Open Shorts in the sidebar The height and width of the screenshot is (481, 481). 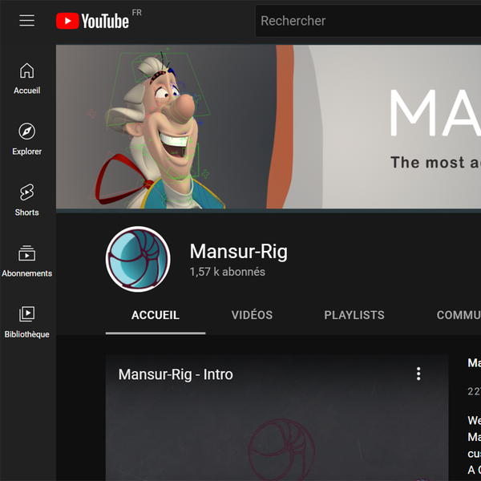(x=26, y=200)
